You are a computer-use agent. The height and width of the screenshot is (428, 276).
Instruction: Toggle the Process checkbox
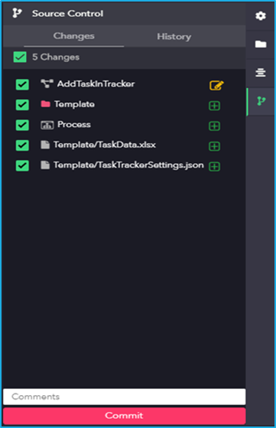pos(22,125)
